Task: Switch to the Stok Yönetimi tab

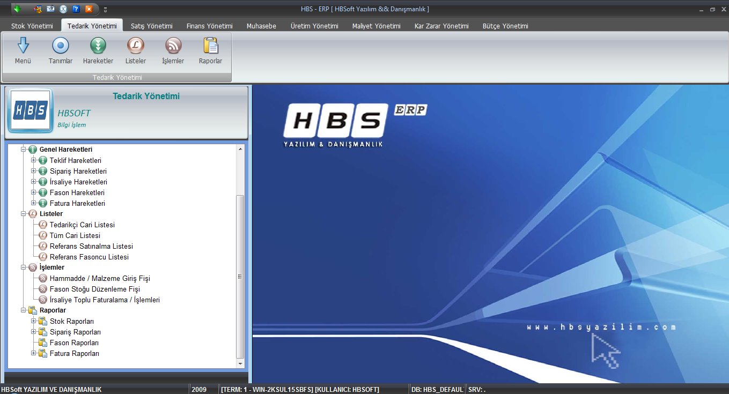Action: [32, 26]
